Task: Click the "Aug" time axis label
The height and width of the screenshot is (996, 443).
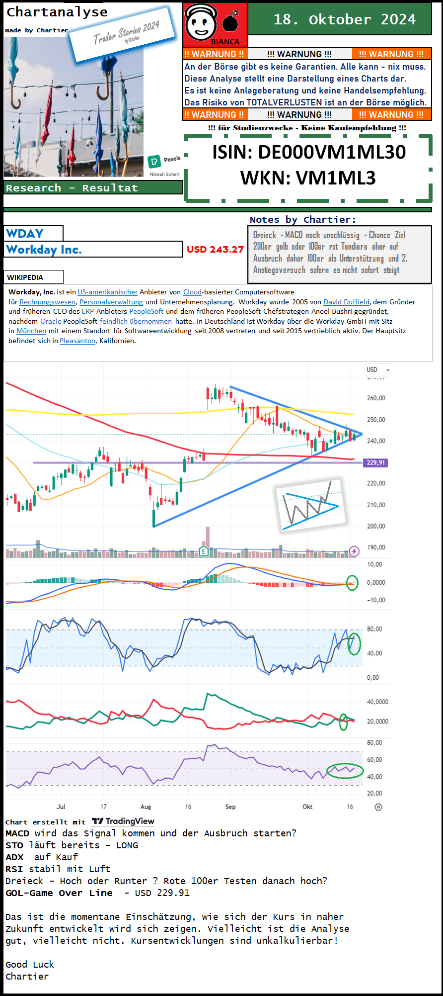Action: pos(146,807)
